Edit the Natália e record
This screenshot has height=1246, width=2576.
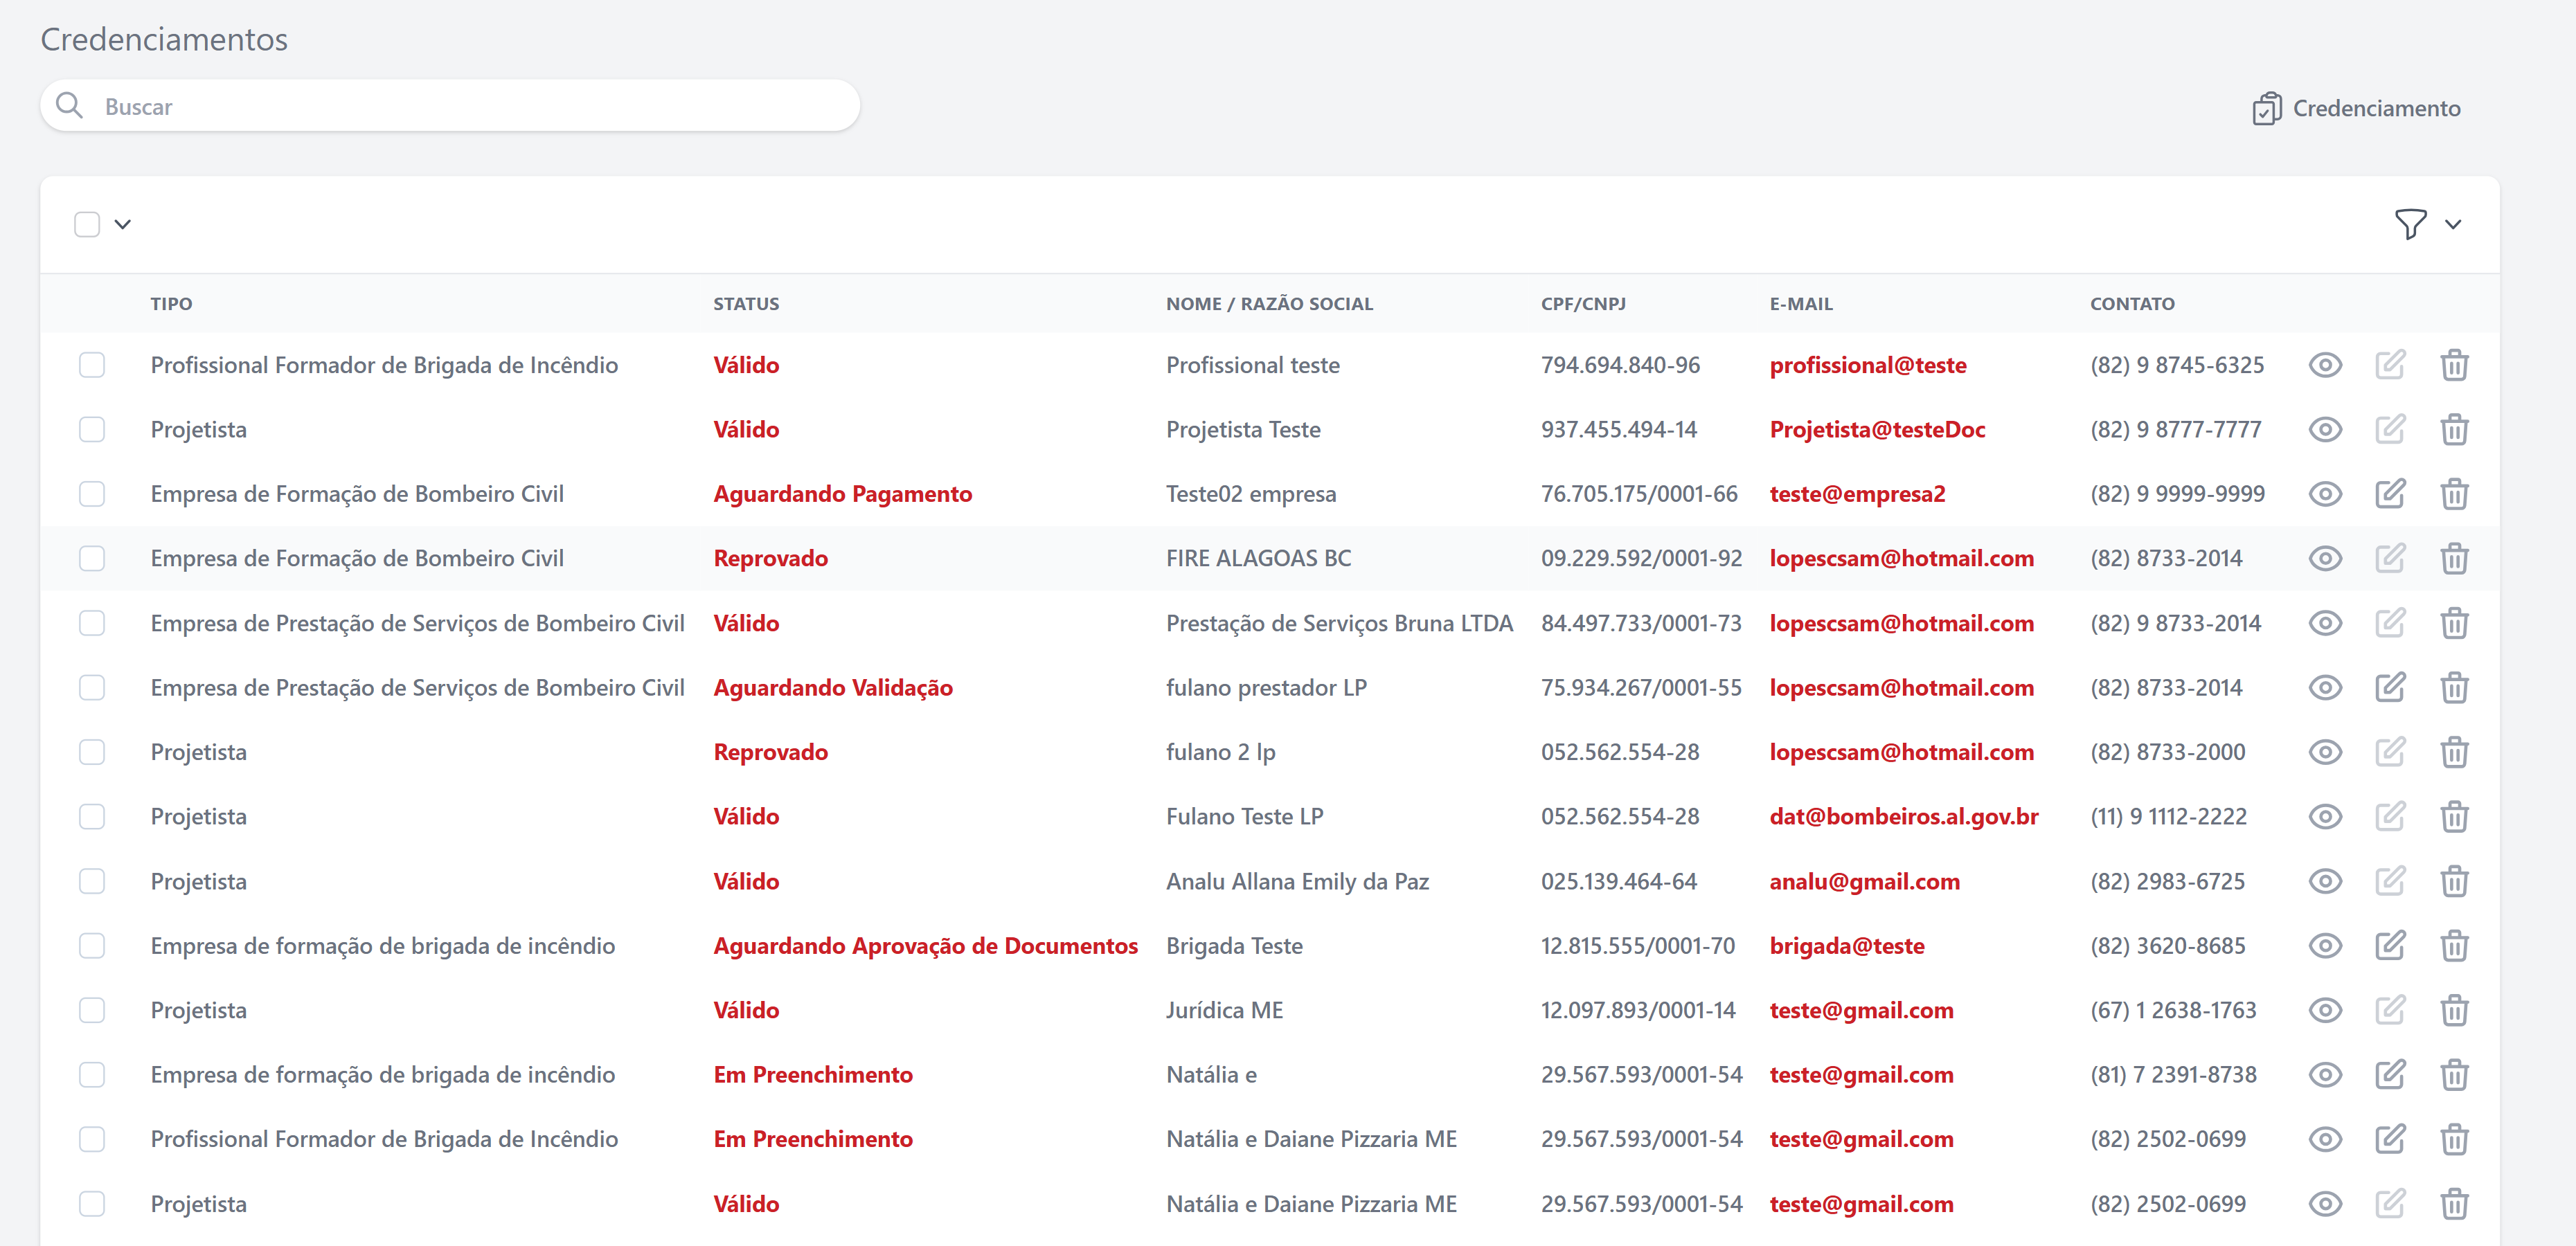pyautogui.click(x=2390, y=1074)
